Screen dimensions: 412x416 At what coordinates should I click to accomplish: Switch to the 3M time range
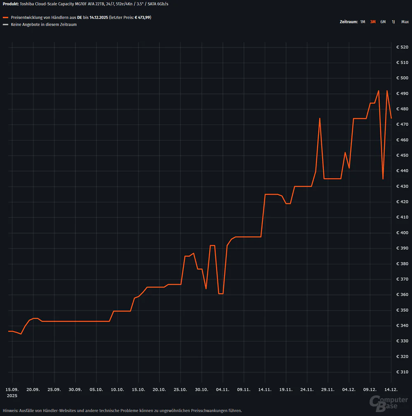point(373,21)
